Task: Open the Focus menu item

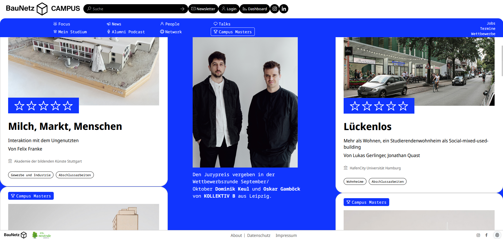Action: click(62, 24)
